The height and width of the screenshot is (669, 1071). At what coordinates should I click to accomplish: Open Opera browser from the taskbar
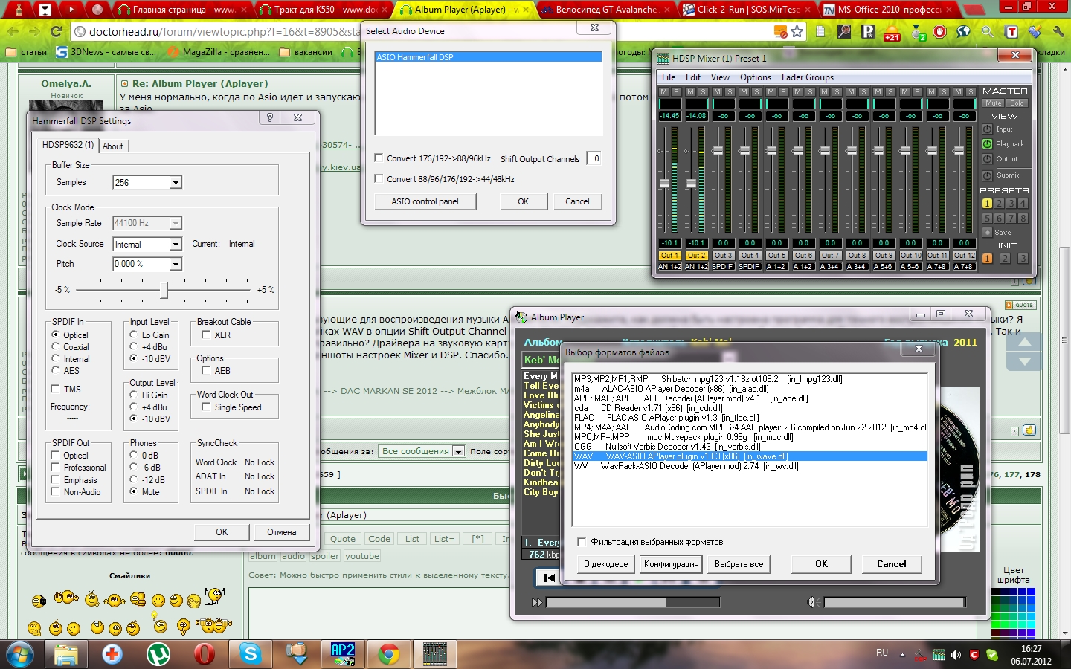(x=204, y=654)
